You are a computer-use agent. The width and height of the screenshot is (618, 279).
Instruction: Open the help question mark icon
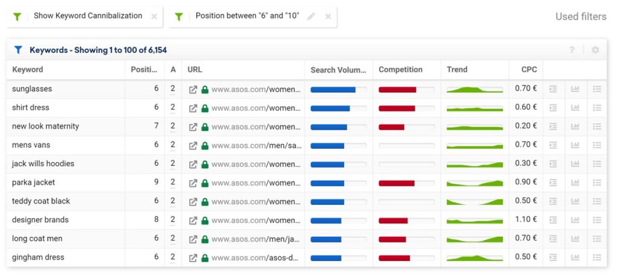pyautogui.click(x=572, y=50)
